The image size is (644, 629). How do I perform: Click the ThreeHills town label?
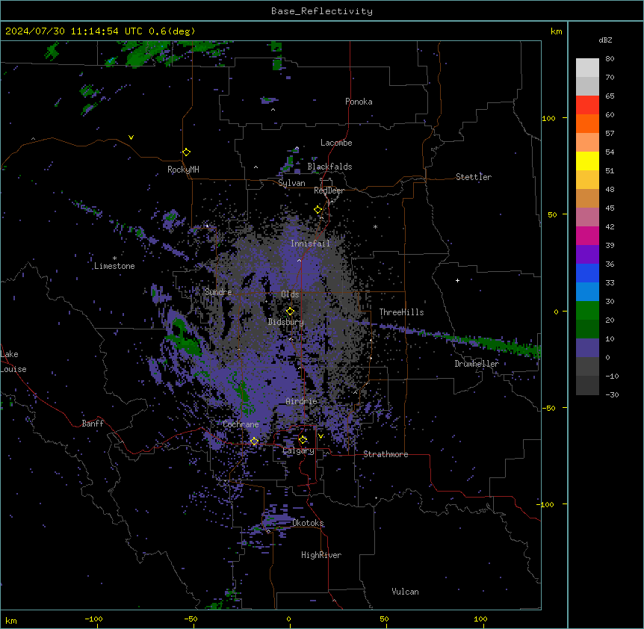[401, 312]
